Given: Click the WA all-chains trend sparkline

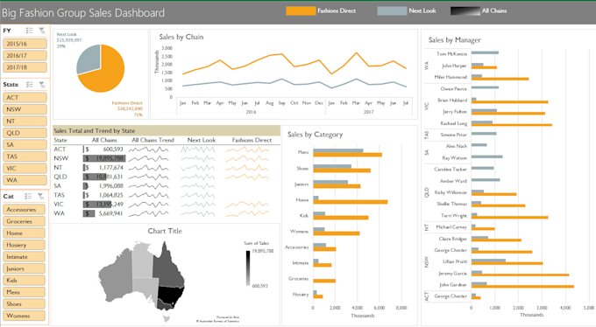Looking at the screenshot, I should (x=149, y=213).
